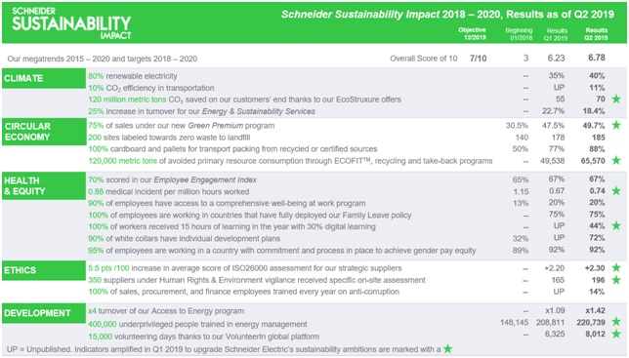Click the Results Q2 2019 column header
629x358 pixels.
tap(596, 33)
